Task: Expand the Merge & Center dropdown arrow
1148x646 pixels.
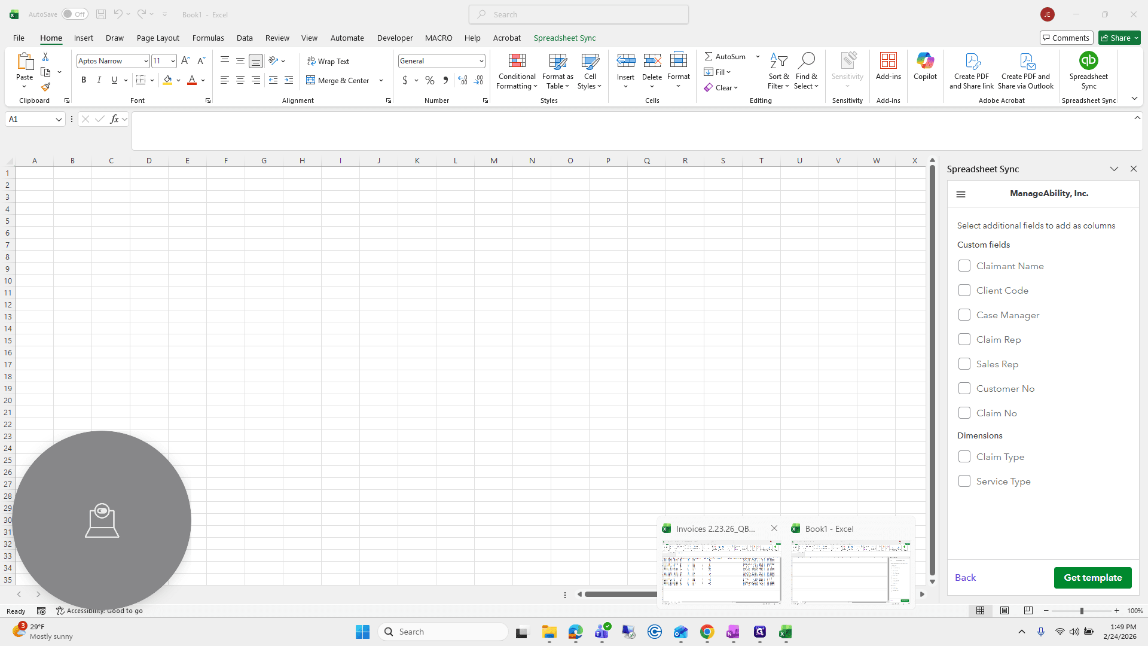Action: tap(381, 80)
